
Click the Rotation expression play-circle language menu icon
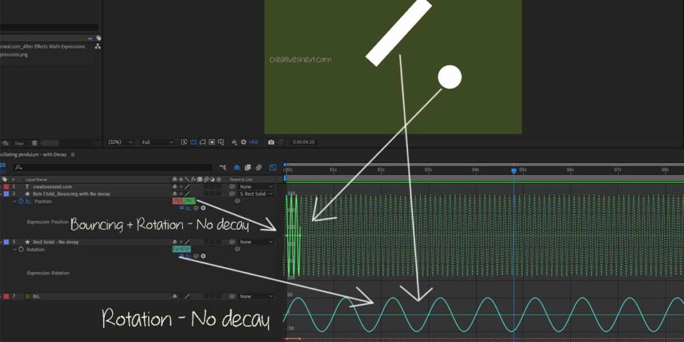click(x=203, y=256)
